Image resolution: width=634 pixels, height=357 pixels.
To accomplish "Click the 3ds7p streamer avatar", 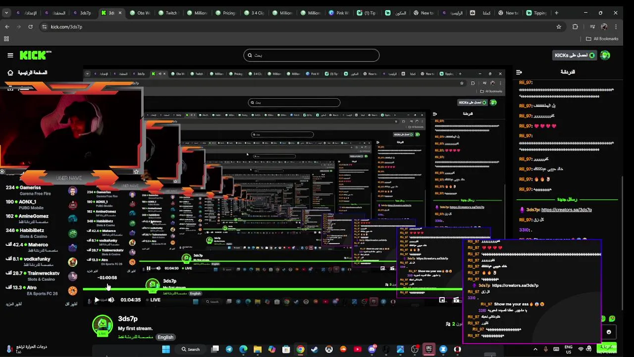I will click(x=102, y=325).
